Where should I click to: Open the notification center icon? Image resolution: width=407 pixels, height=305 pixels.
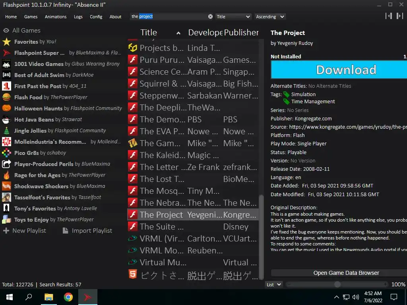[x=394, y=297]
